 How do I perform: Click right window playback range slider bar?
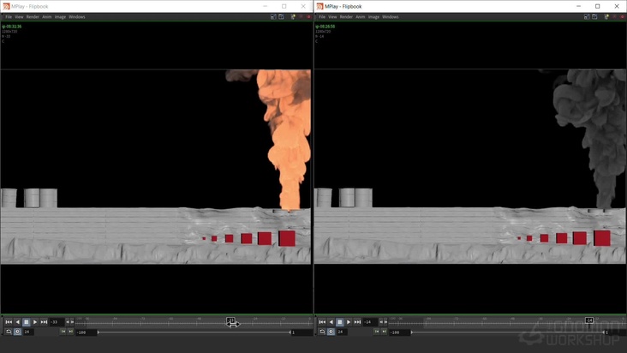[x=508, y=332]
